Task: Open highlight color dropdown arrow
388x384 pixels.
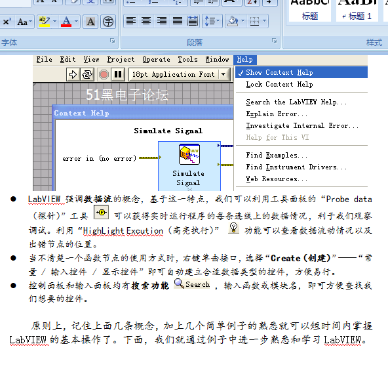Action: click(x=55, y=22)
